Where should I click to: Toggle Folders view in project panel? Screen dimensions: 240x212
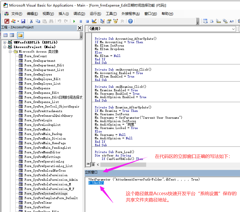point(20,35)
